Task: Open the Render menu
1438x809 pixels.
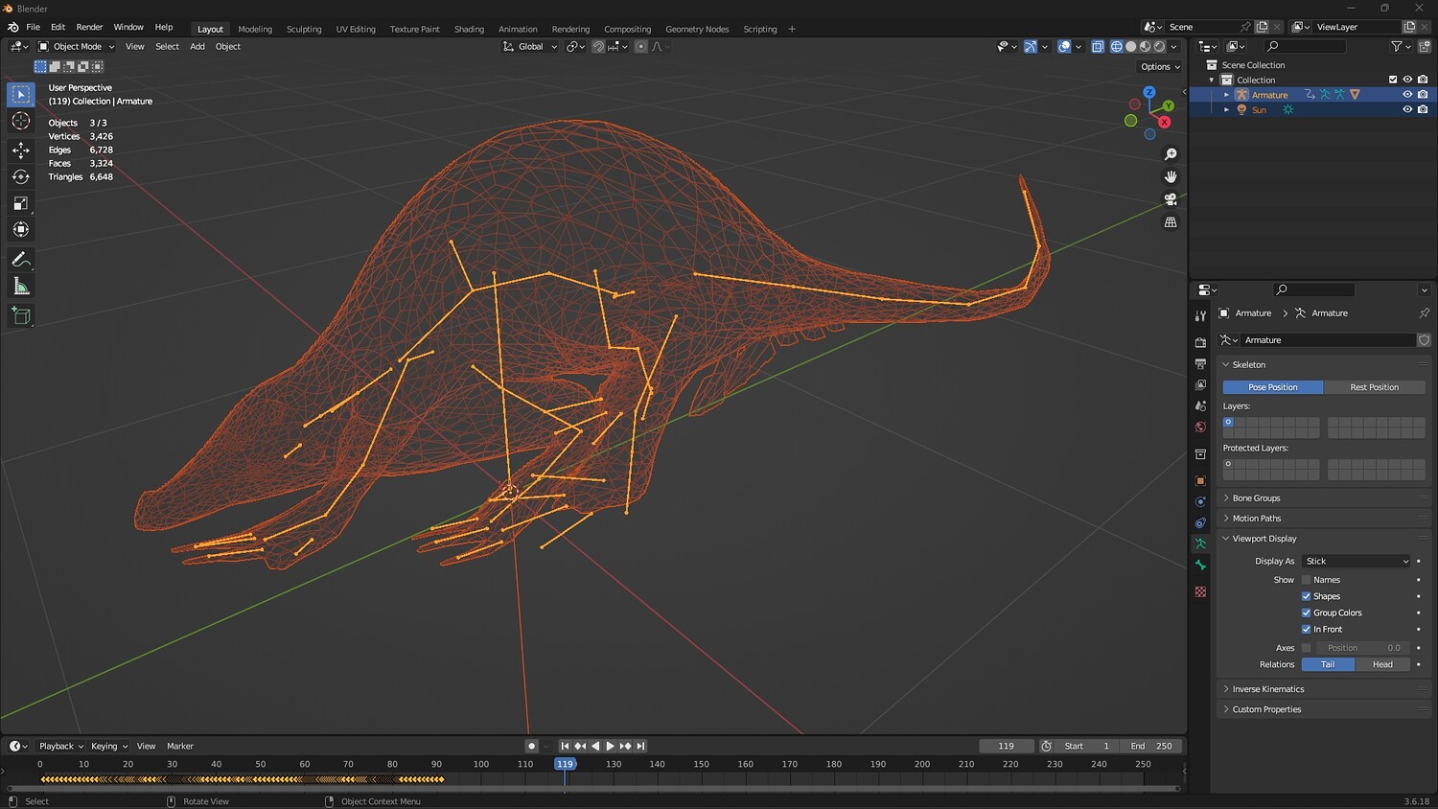Action: pos(89,27)
